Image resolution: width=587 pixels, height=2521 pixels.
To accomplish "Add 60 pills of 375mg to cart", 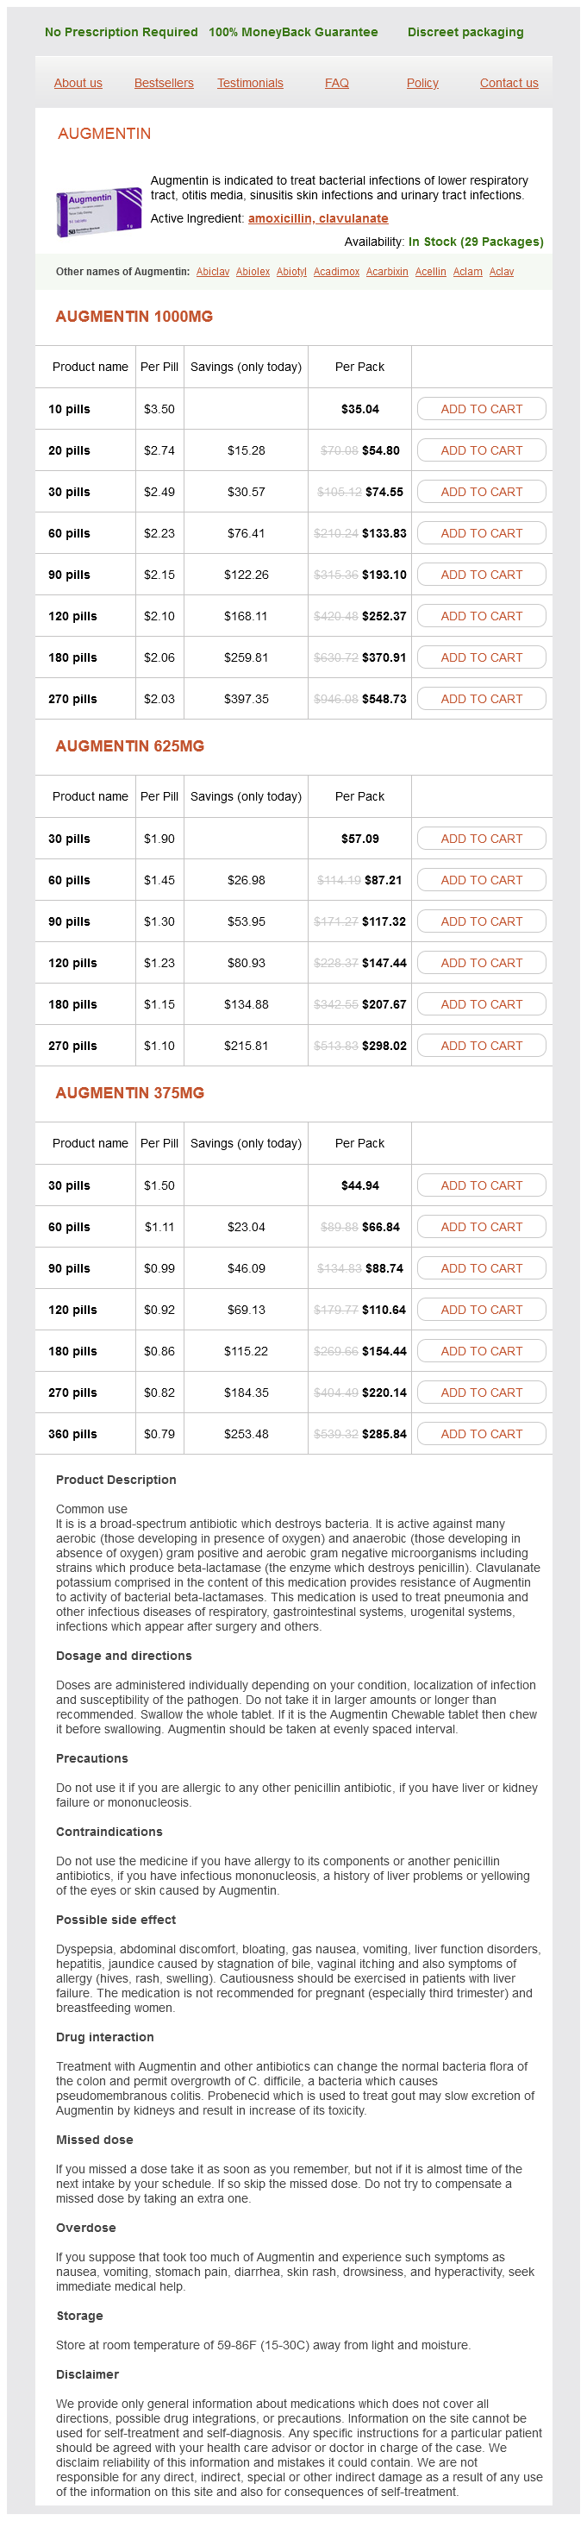I will coord(481,1227).
